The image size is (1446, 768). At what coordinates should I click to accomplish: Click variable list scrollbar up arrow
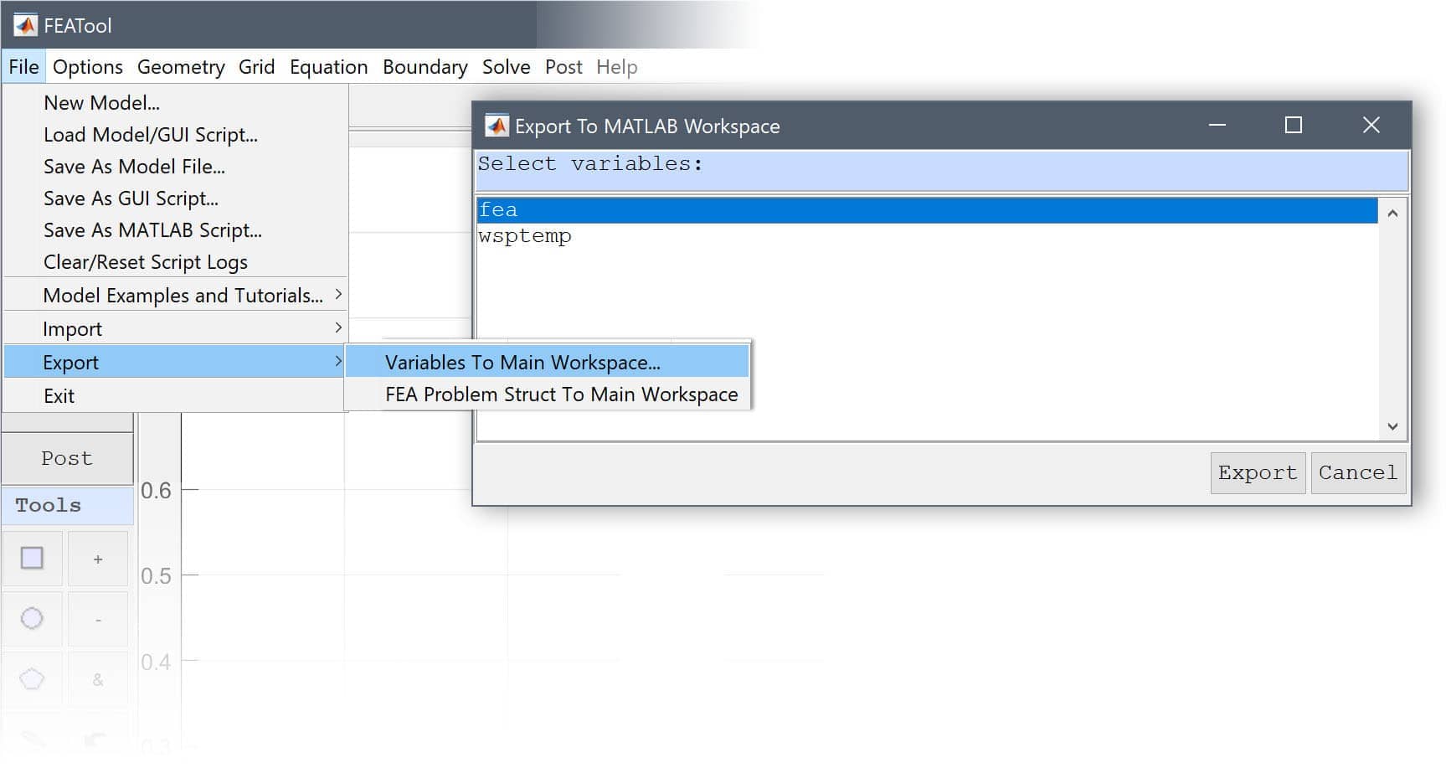point(1392,214)
